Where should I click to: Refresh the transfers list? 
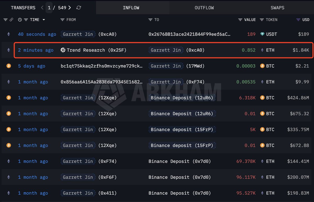(78, 8)
